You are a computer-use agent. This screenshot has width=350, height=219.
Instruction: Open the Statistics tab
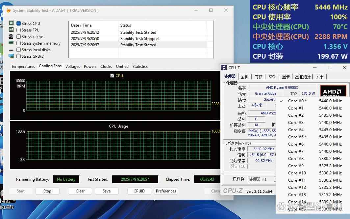140,67
